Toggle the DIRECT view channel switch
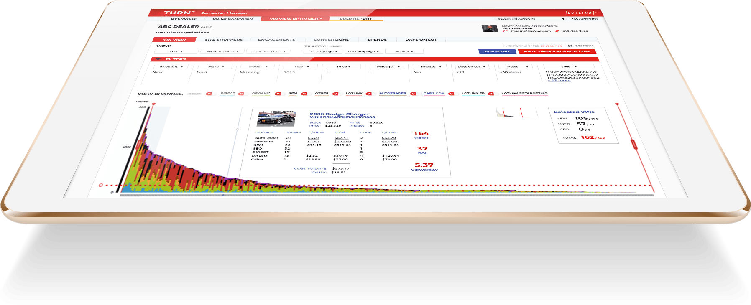The image size is (751, 305). coord(209,94)
